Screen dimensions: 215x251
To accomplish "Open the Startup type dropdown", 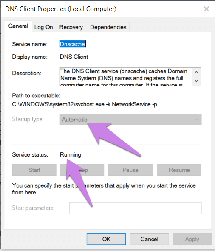I will click(x=130, y=120).
